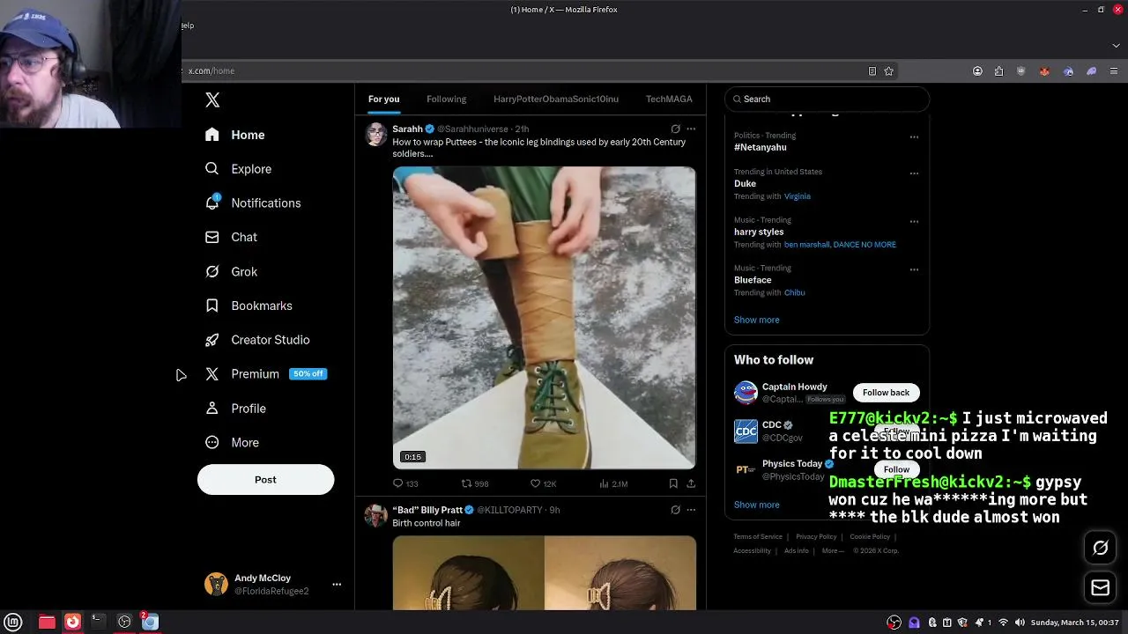Open Andy McCloy account options menu

[x=337, y=585]
